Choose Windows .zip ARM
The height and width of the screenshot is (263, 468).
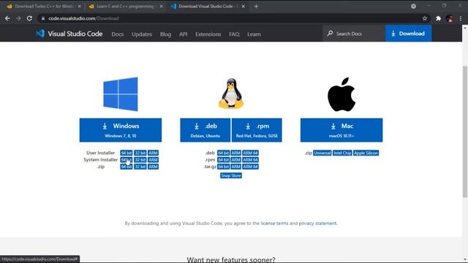click(153, 167)
